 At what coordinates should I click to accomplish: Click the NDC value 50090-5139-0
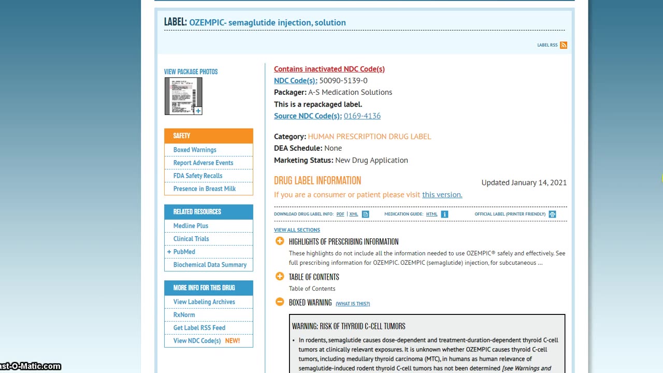pyautogui.click(x=343, y=81)
